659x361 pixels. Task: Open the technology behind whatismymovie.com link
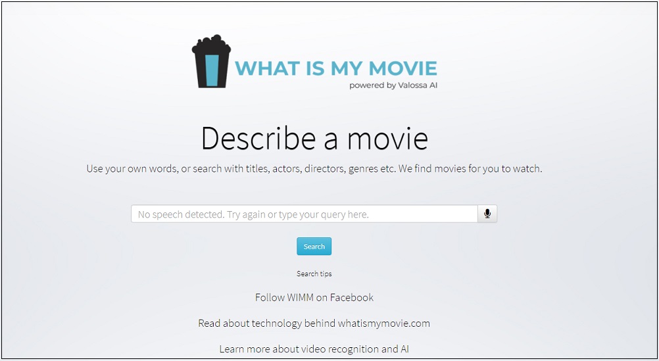(314, 323)
